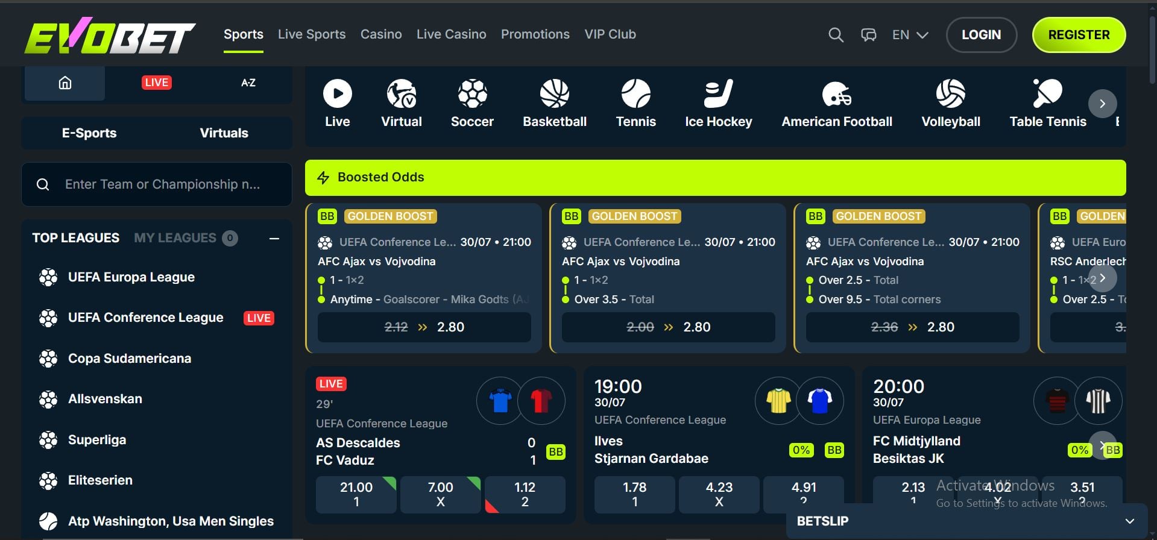1157x540 pixels.
Task: Click the red FC Vaduz jersey icon
Action: (541, 400)
